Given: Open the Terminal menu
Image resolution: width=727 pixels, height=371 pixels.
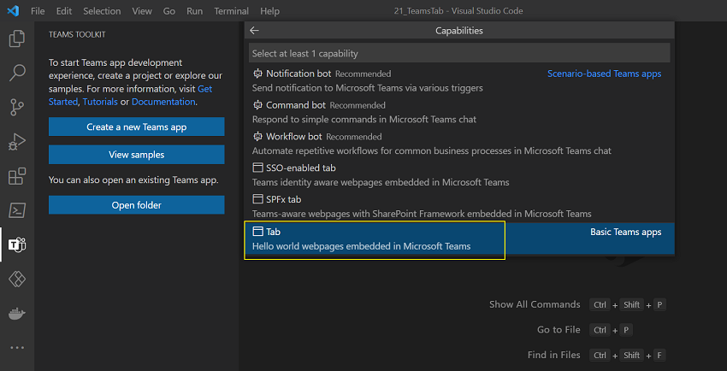Looking at the screenshot, I should pyautogui.click(x=232, y=11).
